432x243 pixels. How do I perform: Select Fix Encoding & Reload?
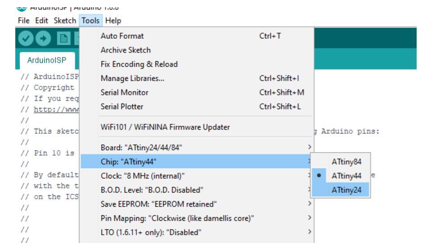coord(197,64)
